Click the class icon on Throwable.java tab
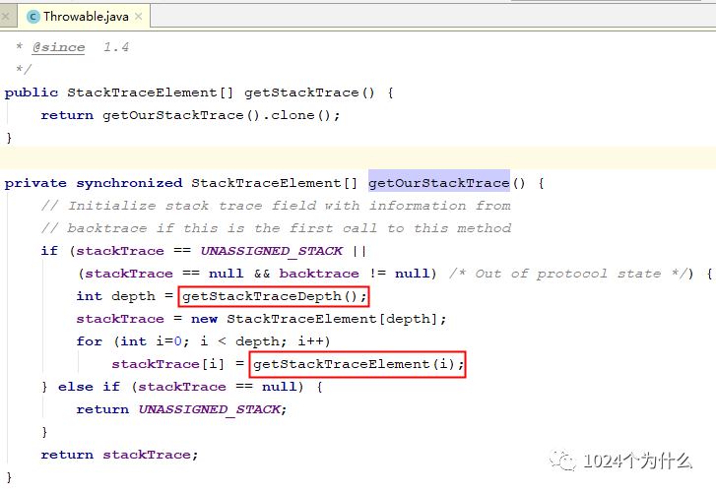Image resolution: width=716 pixels, height=492 pixels. coord(33,17)
